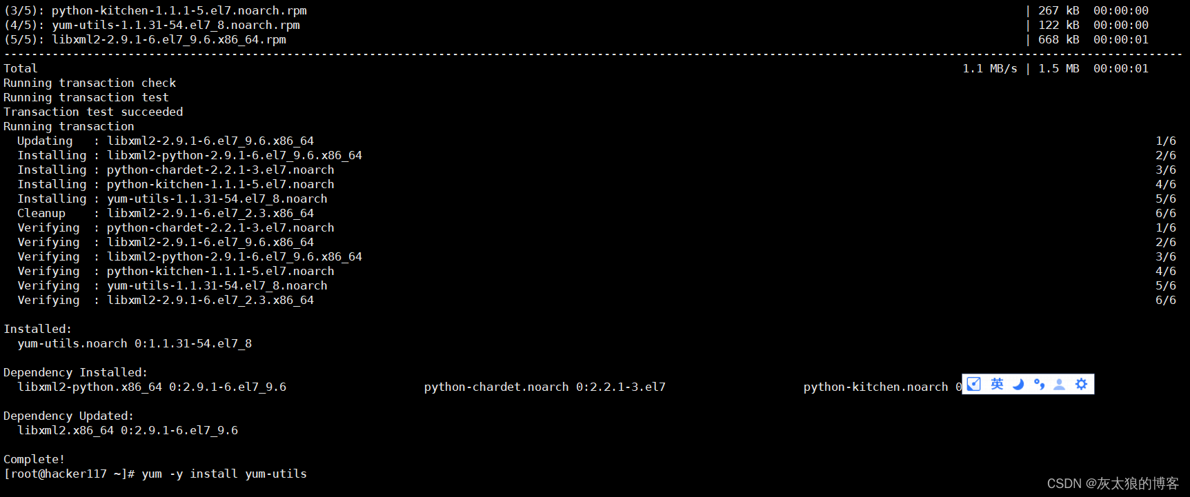Select 'Running transaction check' line

click(x=90, y=83)
